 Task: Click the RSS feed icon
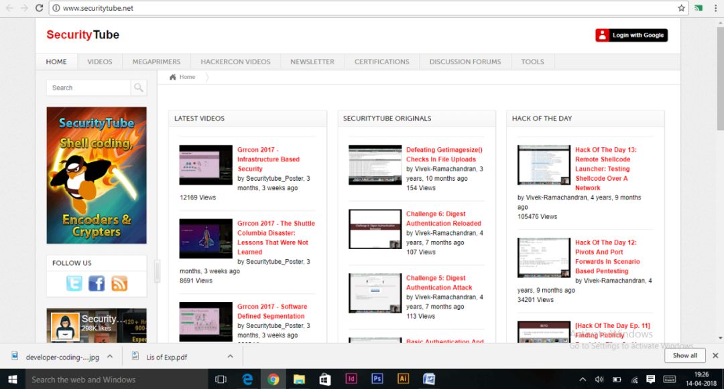point(119,284)
